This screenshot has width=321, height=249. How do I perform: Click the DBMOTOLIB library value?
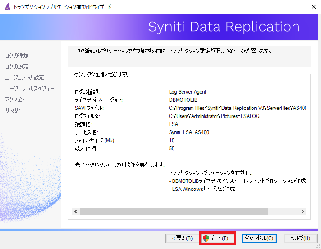pos(183,100)
